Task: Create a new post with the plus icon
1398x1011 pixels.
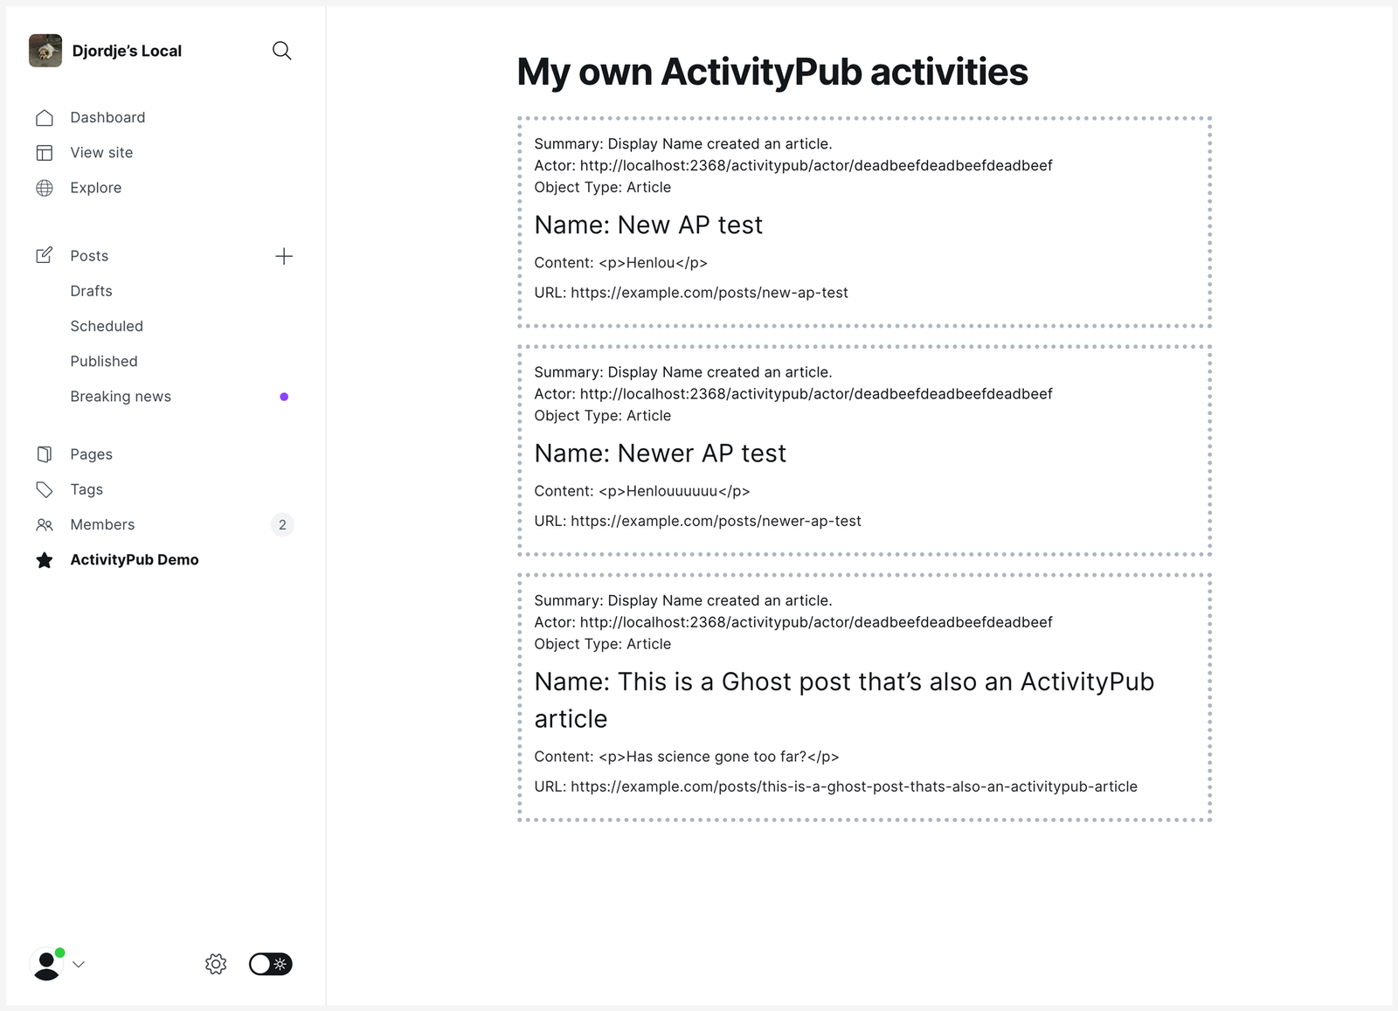Action: 284,256
